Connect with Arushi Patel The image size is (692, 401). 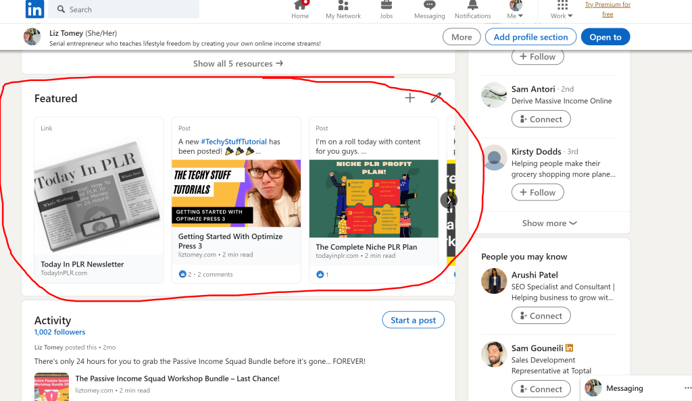(x=541, y=315)
